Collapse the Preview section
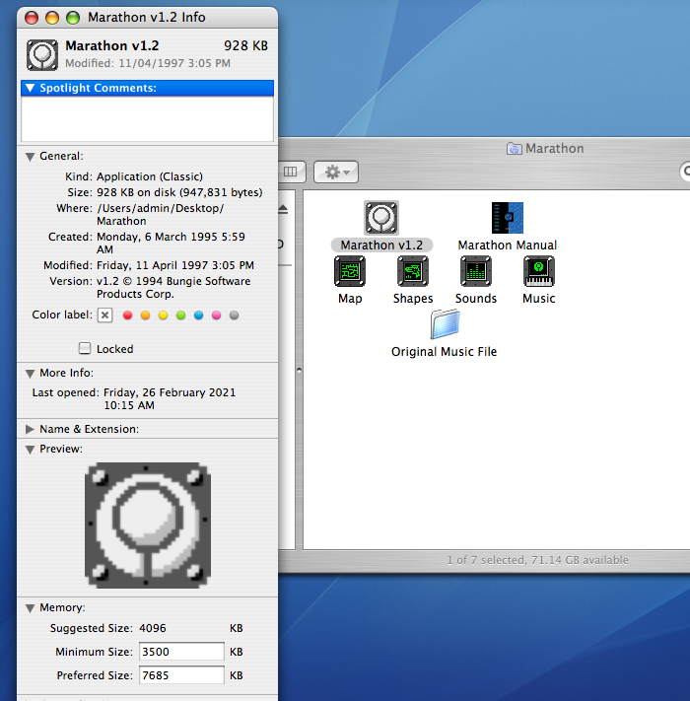 [x=30, y=450]
